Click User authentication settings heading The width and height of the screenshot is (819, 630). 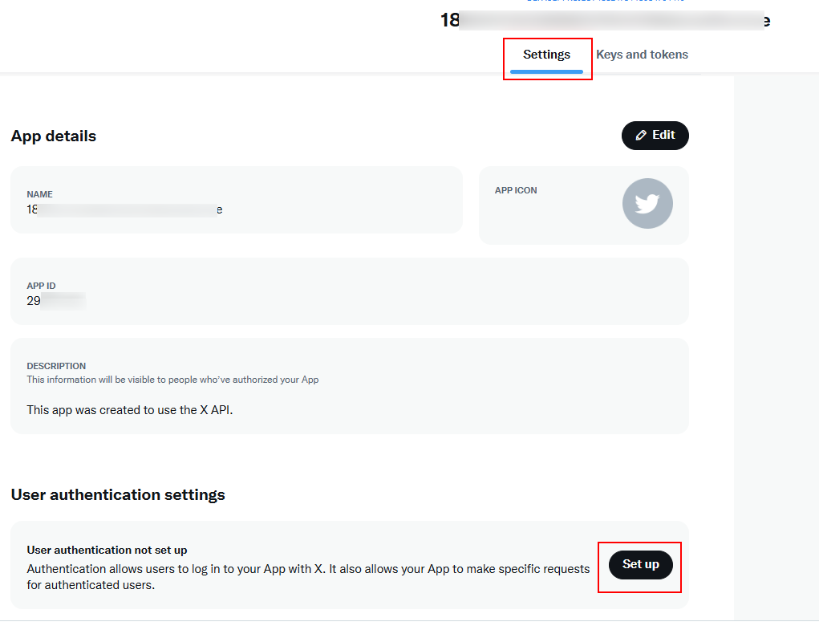pyautogui.click(x=118, y=495)
